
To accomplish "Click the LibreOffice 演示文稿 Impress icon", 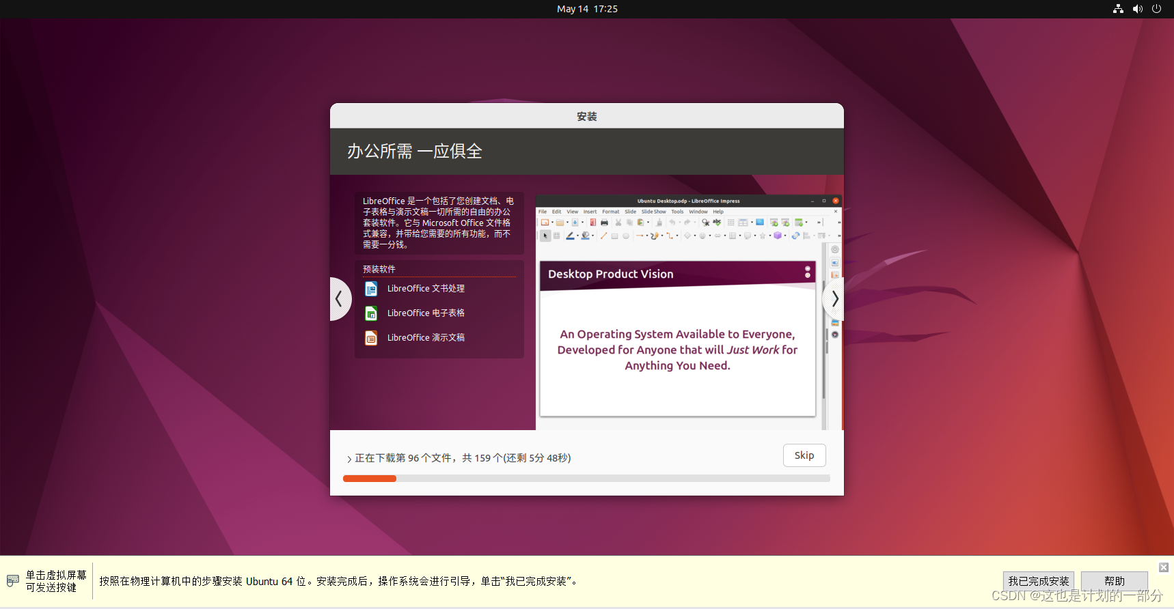I will point(371,338).
